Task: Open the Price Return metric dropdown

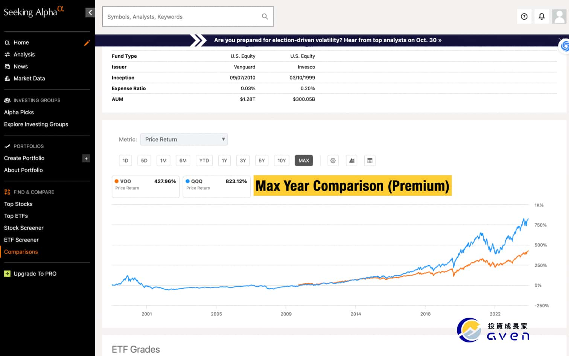Action: pyautogui.click(x=184, y=139)
